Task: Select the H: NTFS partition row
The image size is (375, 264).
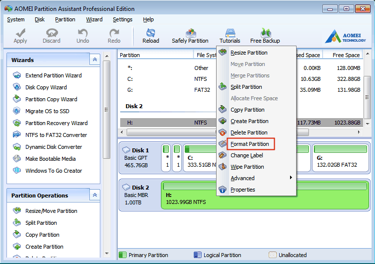Action: pyautogui.click(x=241, y=123)
